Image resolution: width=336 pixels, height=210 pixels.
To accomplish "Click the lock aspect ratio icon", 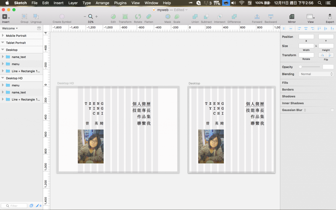I will pyautogui.click(x=316, y=46).
